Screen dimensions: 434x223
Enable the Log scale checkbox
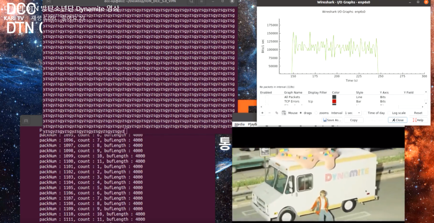click(x=390, y=113)
